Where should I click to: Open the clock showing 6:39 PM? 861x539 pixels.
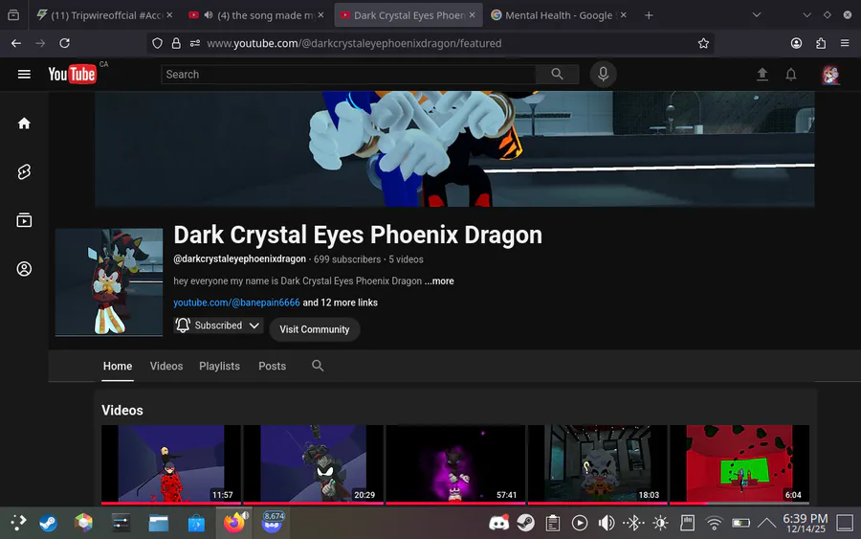(x=805, y=523)
